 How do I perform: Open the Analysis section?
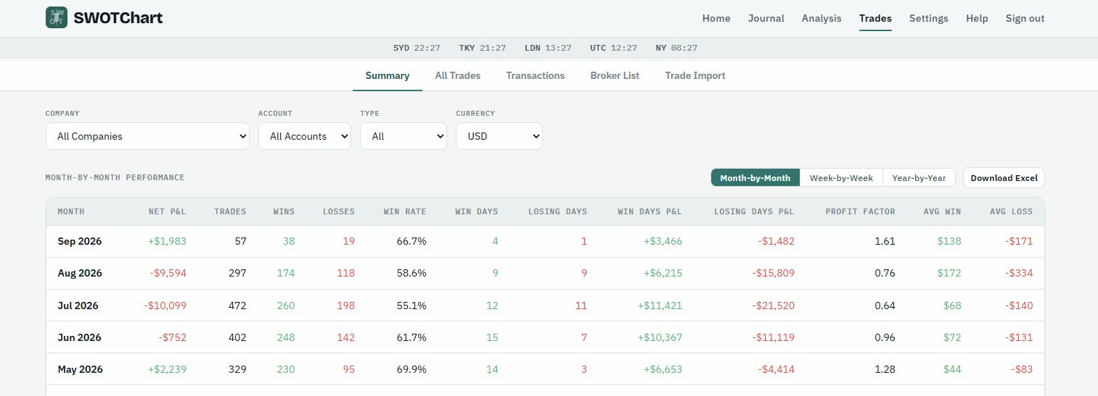tap(822, 18)
